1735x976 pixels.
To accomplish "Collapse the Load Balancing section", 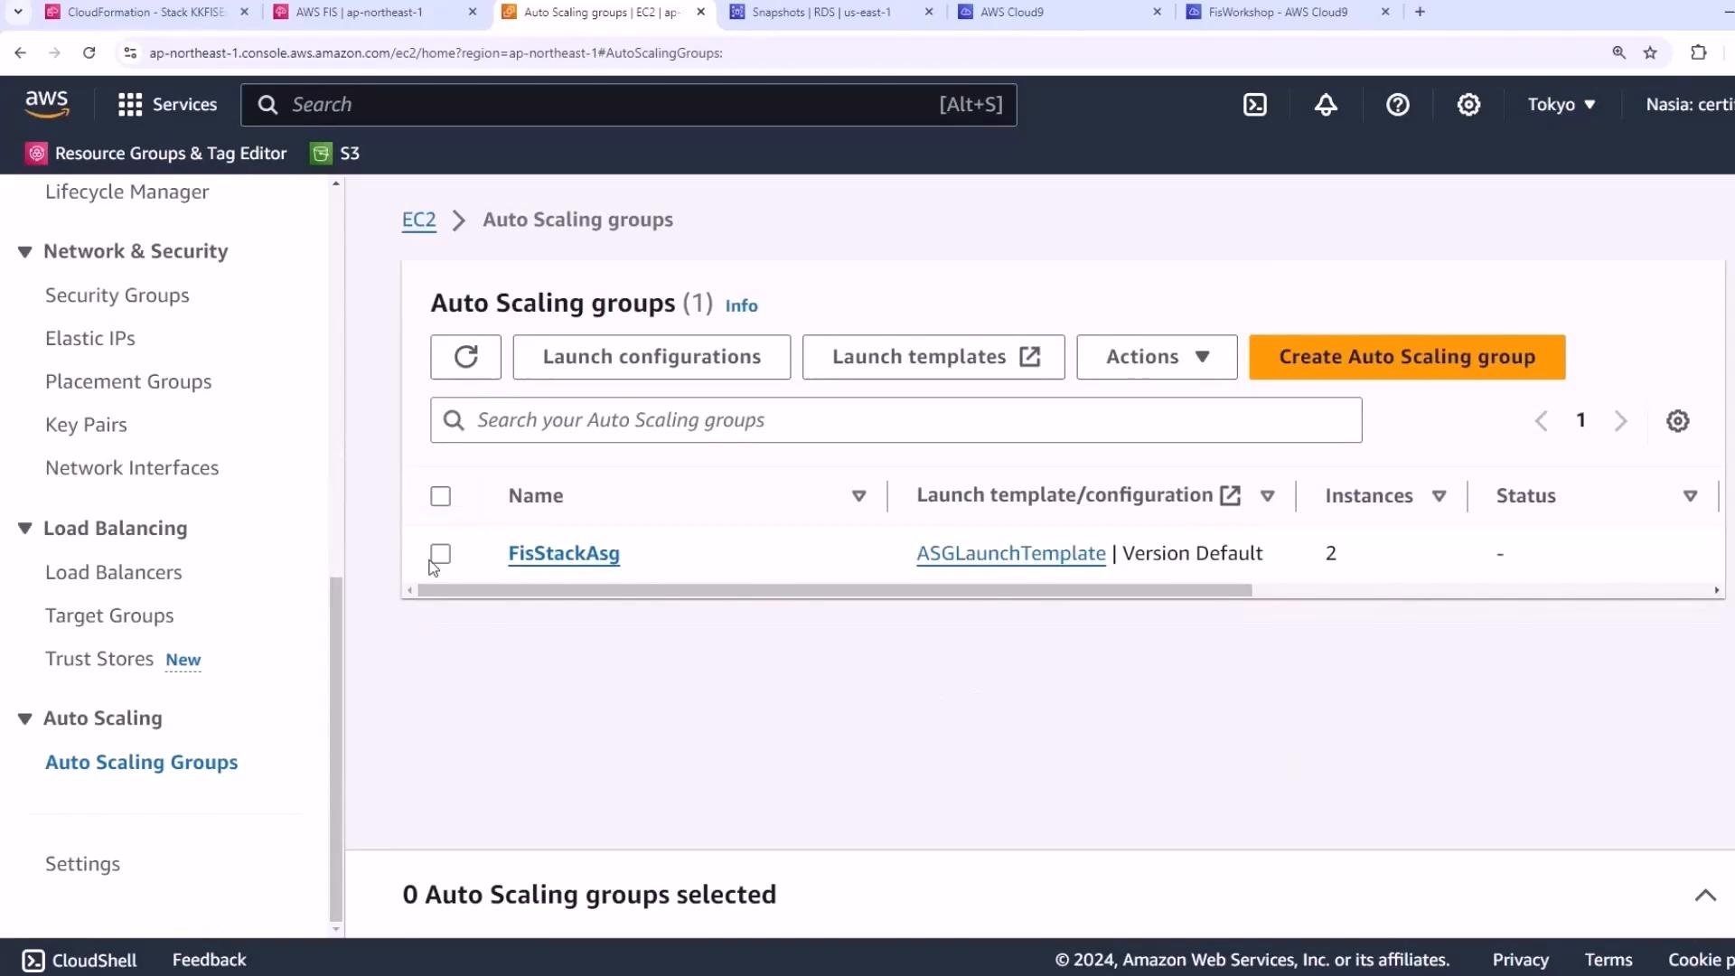I will (24, 529).
